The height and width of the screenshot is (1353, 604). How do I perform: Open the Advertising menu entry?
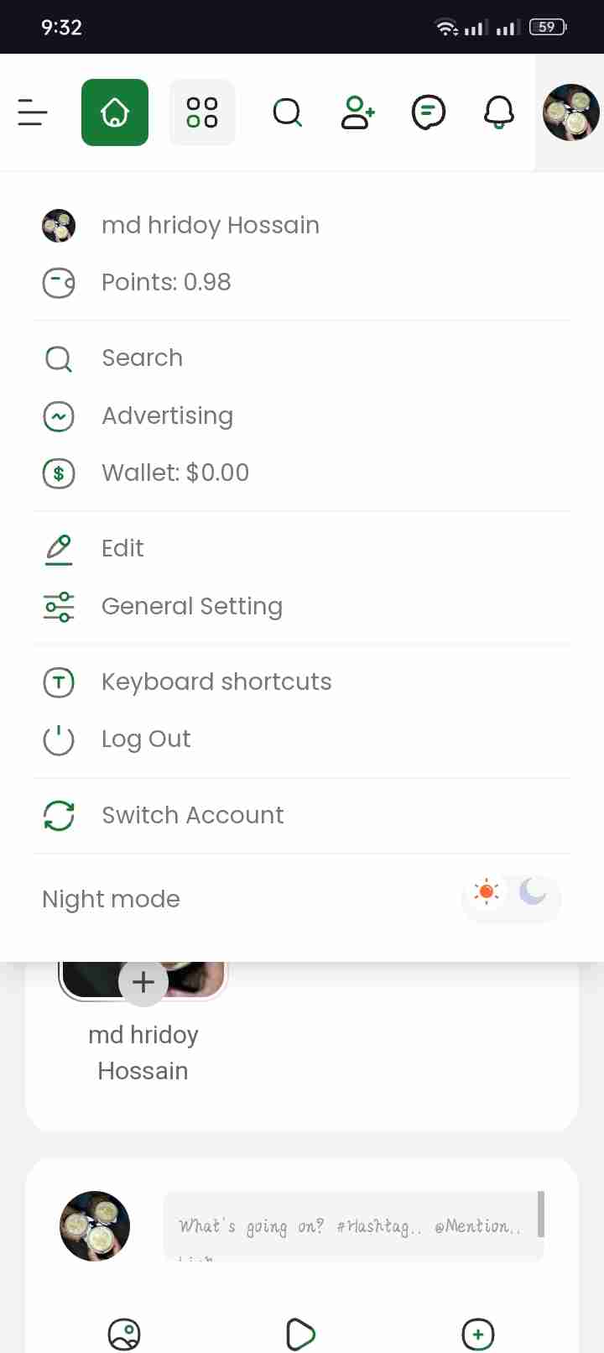tap(302, 415)
